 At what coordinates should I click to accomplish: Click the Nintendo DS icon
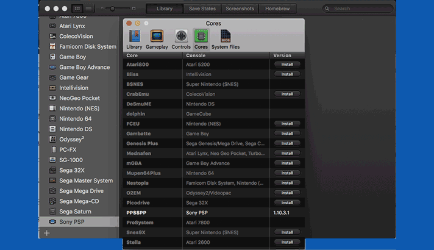[x=52, y=129]
